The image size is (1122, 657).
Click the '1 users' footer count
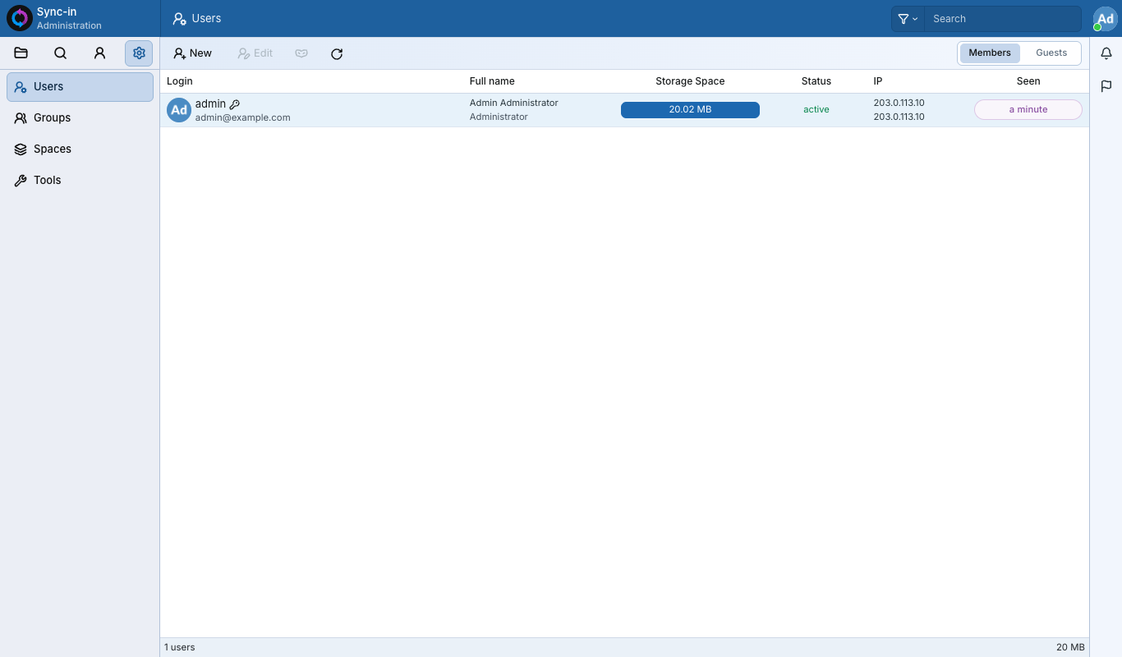(x=180, y=647)
